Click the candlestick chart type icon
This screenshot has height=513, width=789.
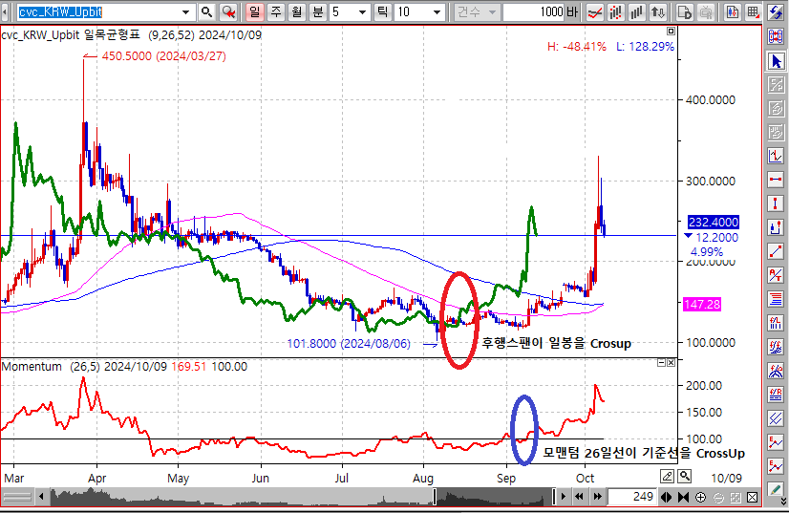(732, 12)
